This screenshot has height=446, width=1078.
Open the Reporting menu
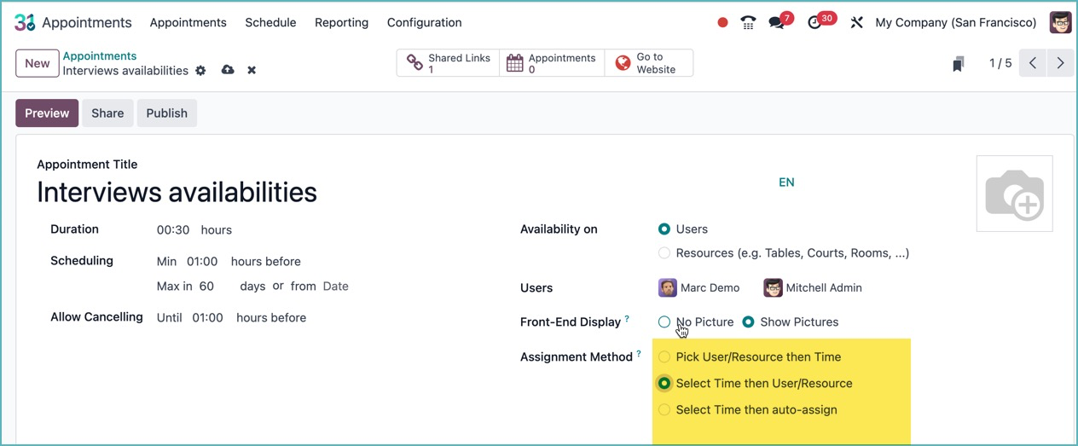341,23
